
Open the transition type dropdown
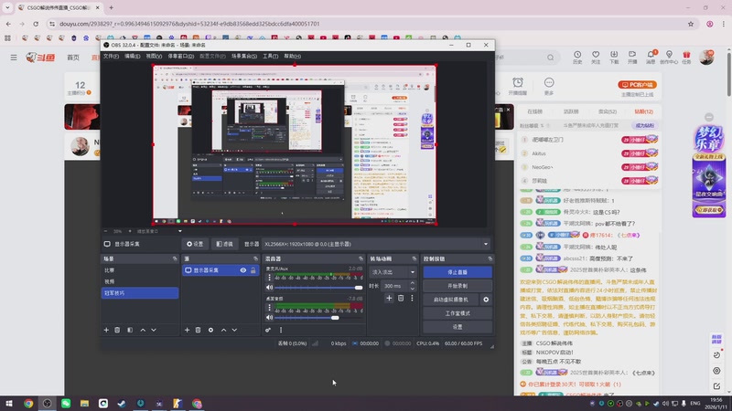(393, 272)
